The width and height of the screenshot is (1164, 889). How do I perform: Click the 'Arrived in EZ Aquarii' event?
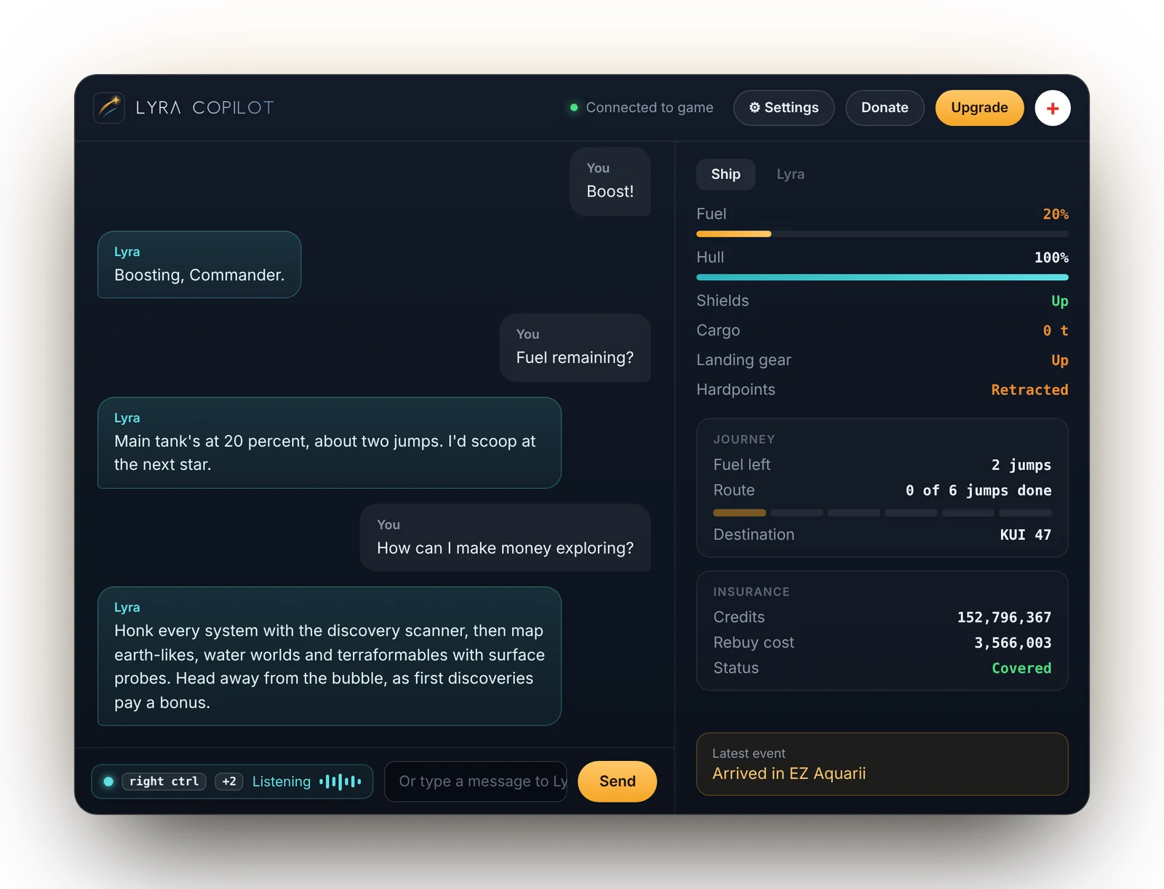tap(789, 773)
